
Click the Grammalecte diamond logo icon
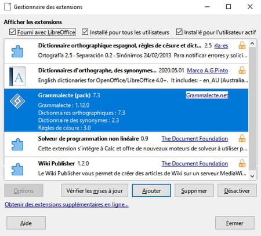tap(17, 101)
